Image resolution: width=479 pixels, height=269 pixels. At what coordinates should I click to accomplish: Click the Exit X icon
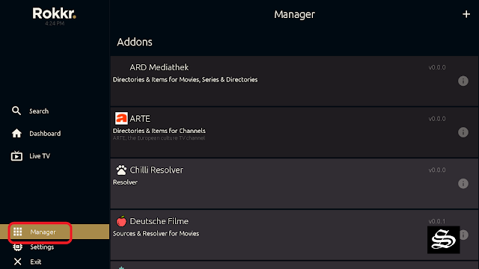18,262
